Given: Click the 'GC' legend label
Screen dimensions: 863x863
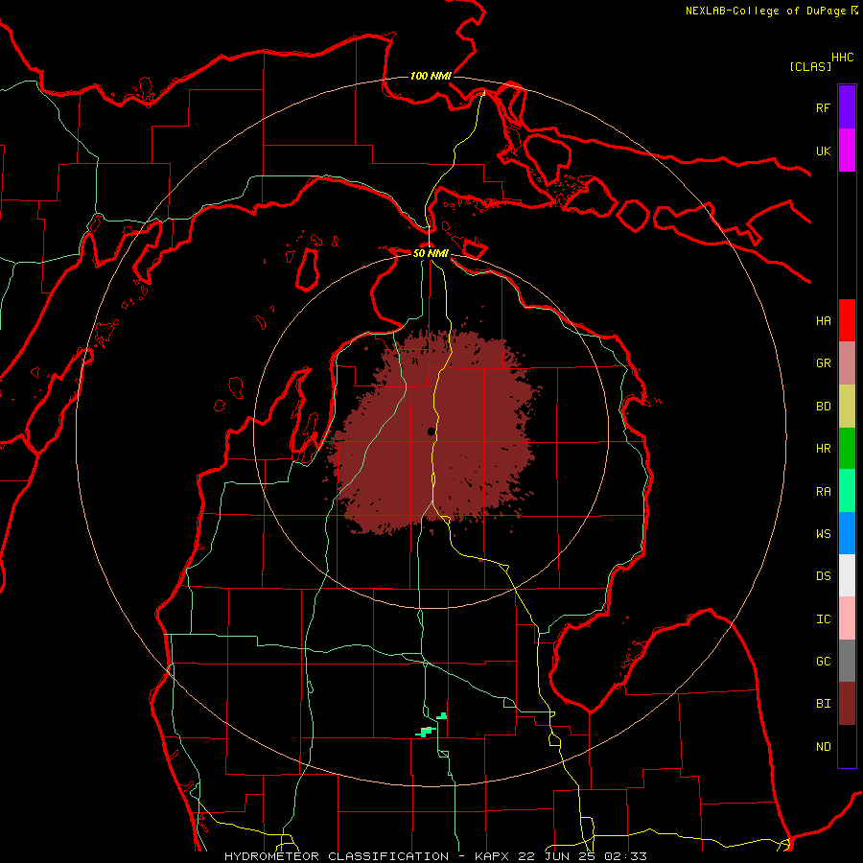Looking at the screenshot, I should pyautogui.click(x=824, y=662).
